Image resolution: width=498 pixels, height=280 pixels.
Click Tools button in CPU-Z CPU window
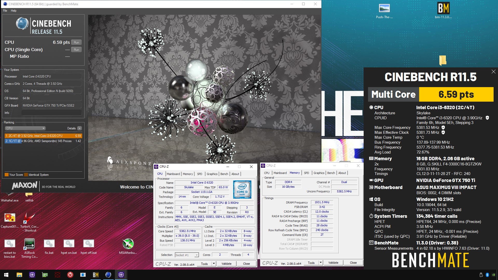click(204, 264)
